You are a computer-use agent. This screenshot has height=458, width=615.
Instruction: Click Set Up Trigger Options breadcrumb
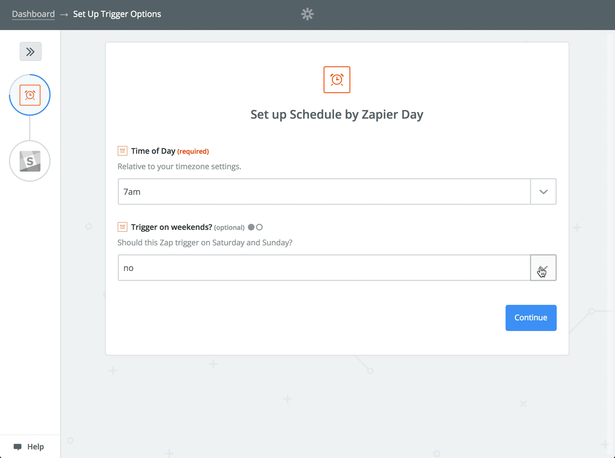117,14
